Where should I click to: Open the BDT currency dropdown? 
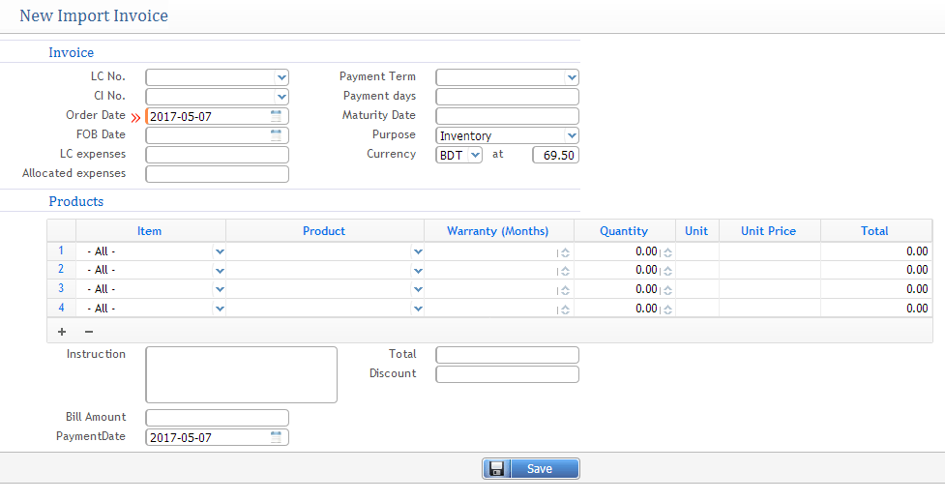[x=475, y=155]
